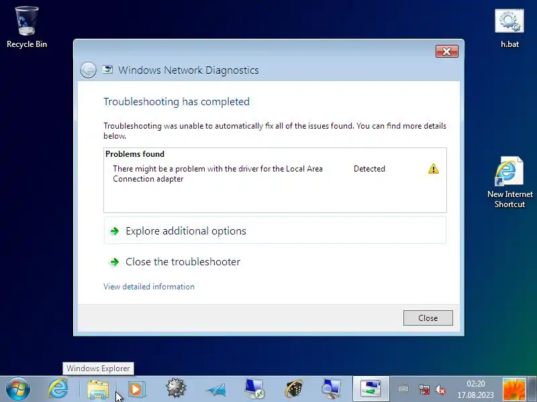Choose Close the troubleshooter

275,262
